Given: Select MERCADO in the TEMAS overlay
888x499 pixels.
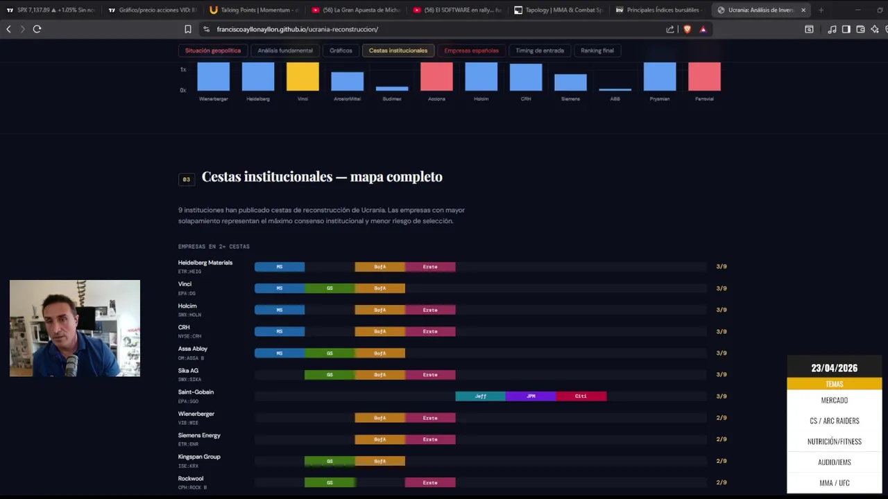Looking at the screenshot, I should click(x=835, y=400).
